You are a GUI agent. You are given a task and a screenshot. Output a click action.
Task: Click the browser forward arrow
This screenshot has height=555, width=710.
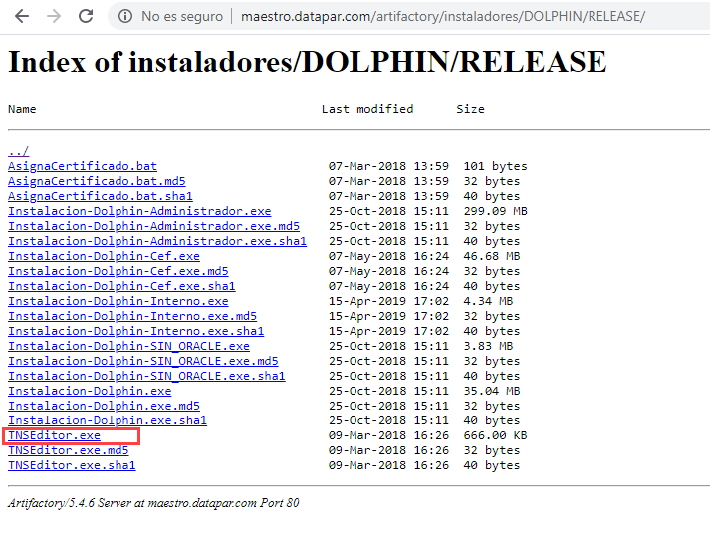click(x=54, y=16)
